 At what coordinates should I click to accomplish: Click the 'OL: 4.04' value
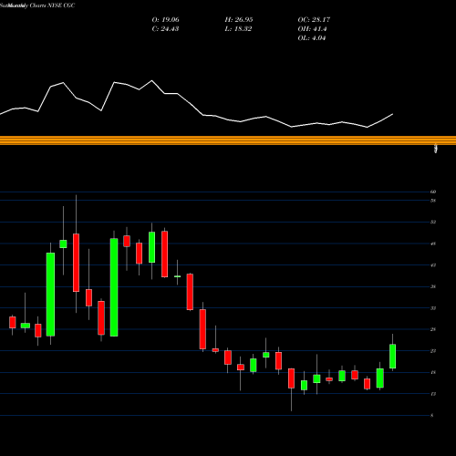[x=312, y=38]
